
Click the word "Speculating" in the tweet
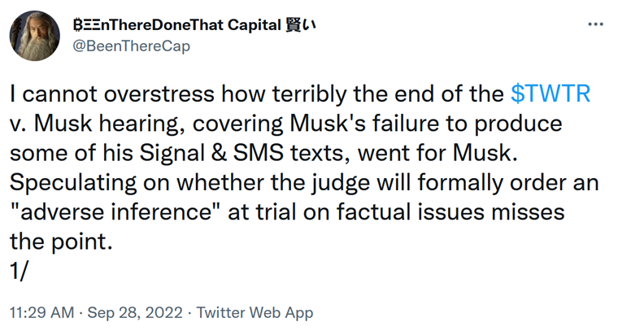pos(73,183)
